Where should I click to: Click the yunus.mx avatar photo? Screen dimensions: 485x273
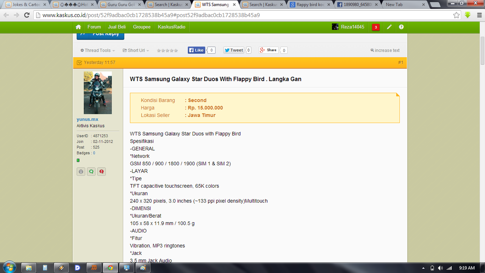pos(98,93)
